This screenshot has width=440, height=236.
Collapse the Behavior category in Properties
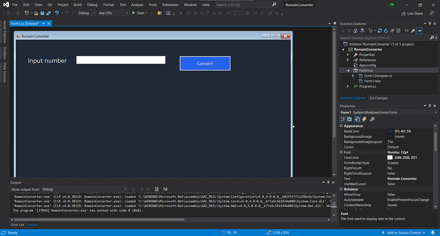(x=341, y=189)
